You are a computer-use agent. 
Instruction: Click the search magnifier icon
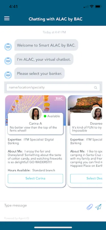[x=96, y=88]
